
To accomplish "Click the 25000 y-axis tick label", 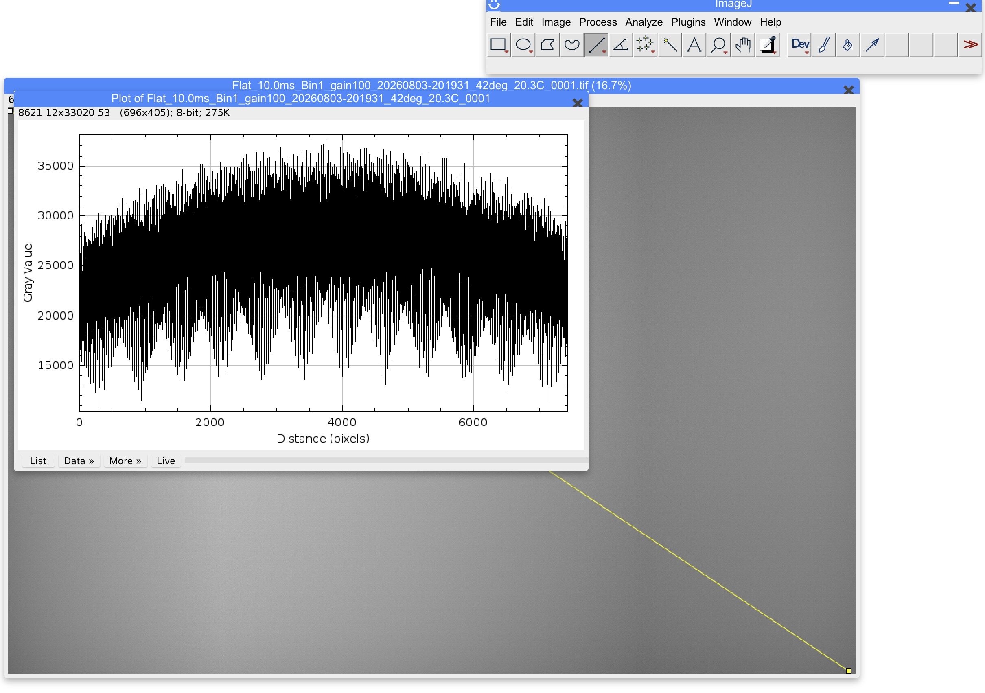I will (56, 265).
